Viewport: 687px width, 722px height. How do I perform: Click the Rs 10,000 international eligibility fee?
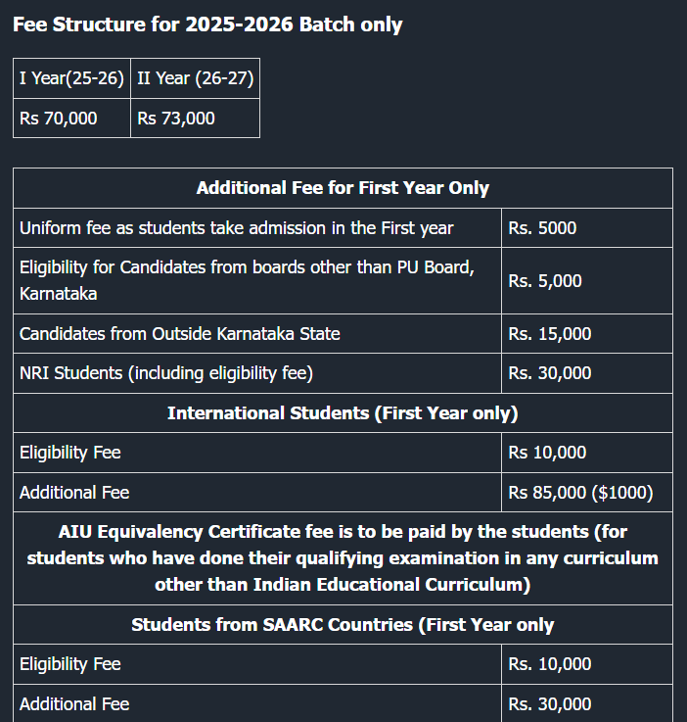point(547,453)
